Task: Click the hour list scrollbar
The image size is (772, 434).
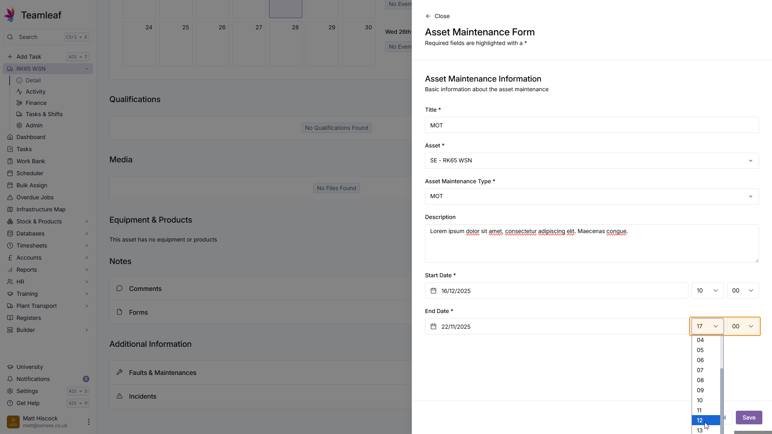Action: (x=722, y=398)
